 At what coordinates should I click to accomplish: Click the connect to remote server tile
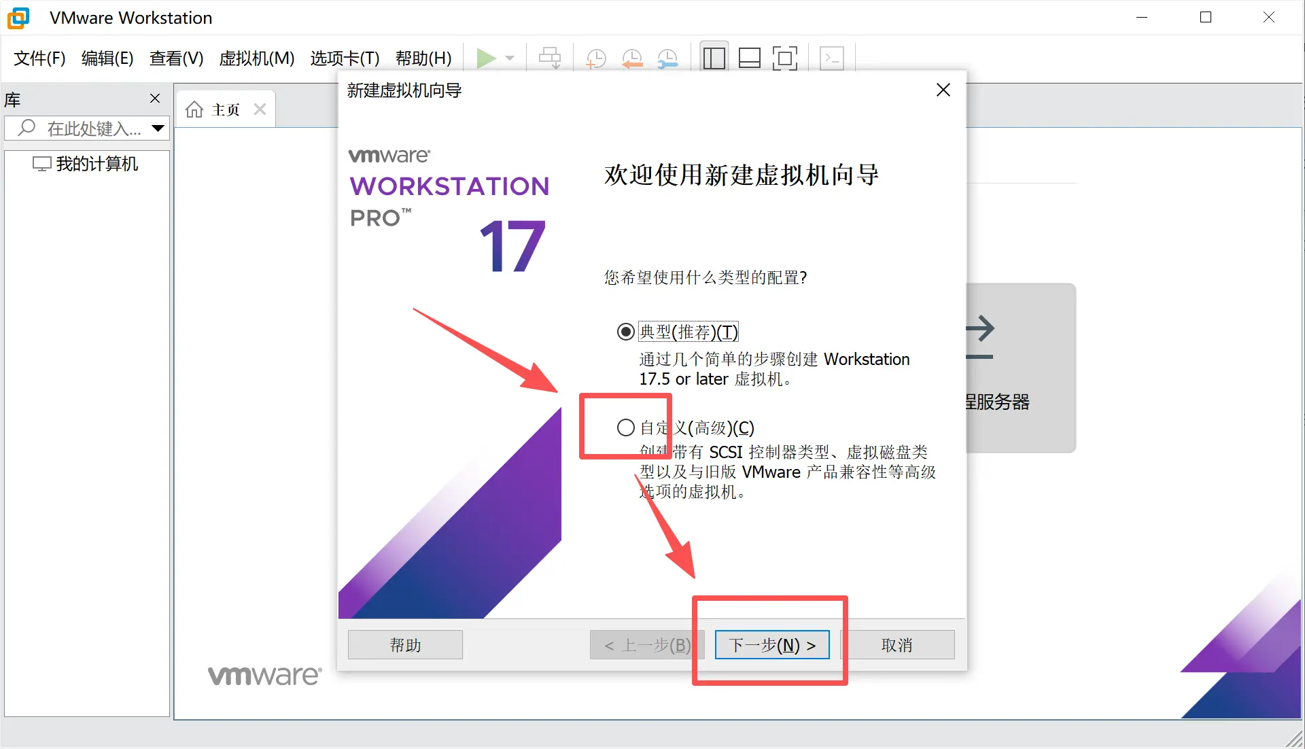(x=1021, y=368)
